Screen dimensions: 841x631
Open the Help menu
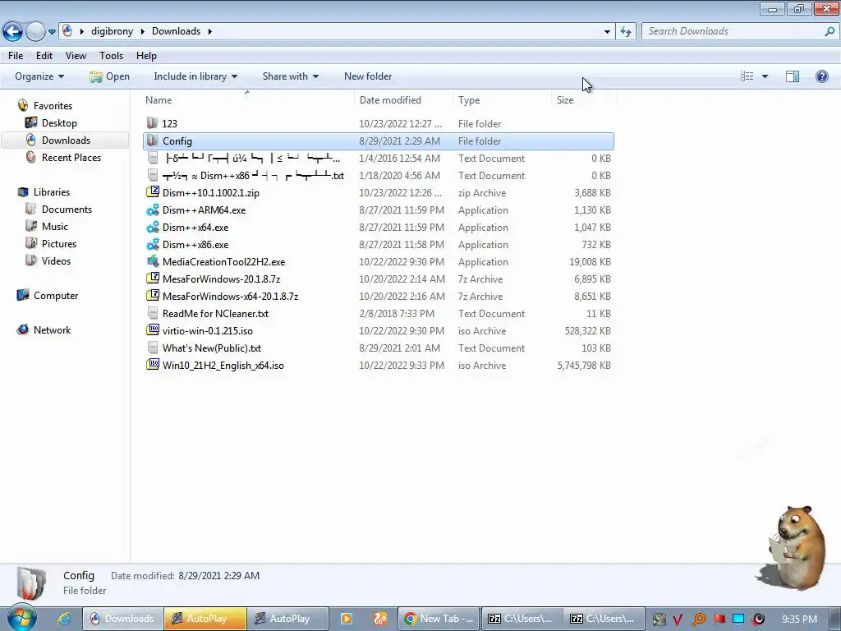(x=146, y=56)
